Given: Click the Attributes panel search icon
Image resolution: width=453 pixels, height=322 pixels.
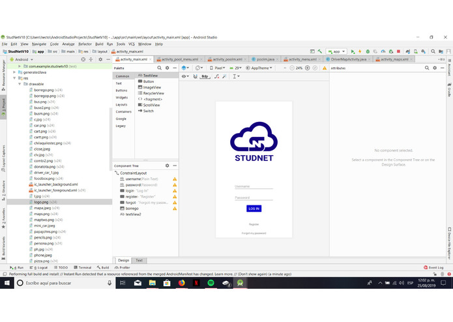Looking at the screenshot, I should tap(427, 68).
